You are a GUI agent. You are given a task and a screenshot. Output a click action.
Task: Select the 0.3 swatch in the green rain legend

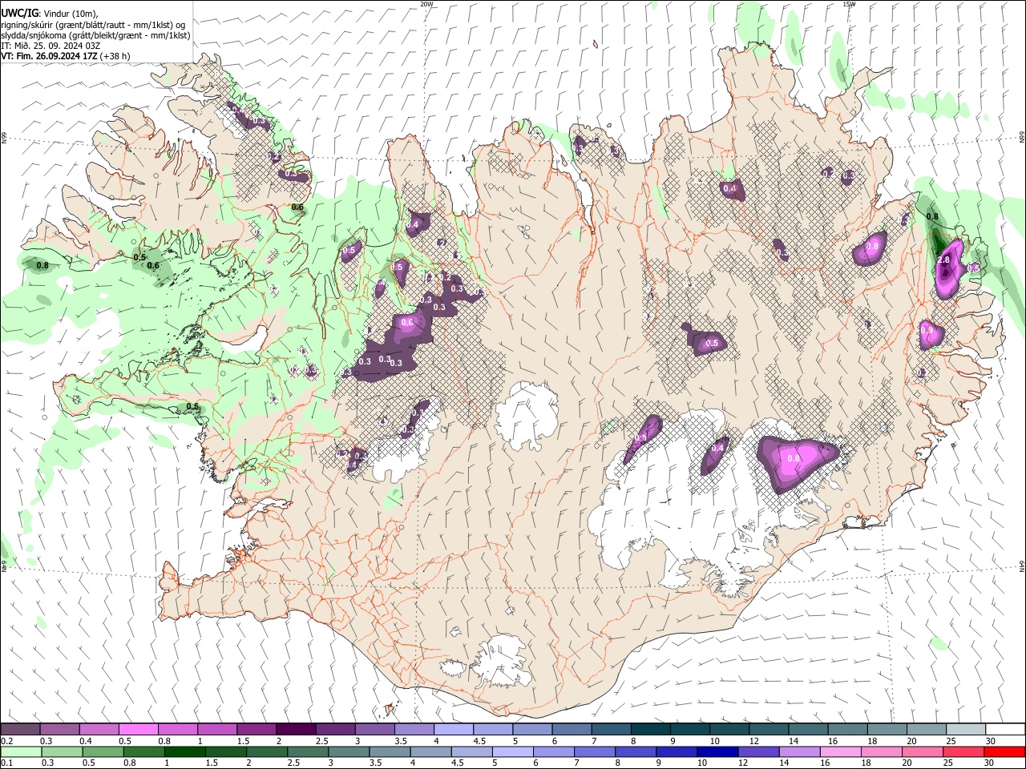[x=63, y=751]
